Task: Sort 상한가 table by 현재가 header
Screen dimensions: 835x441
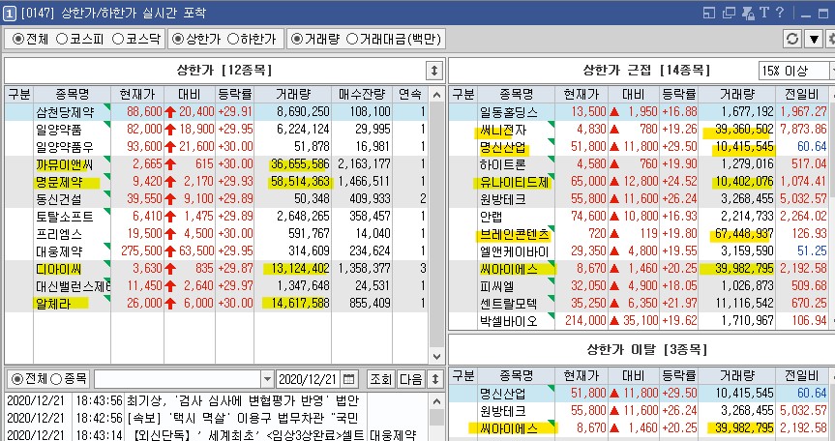Action: pyautogui.click(x=137, y=95)
